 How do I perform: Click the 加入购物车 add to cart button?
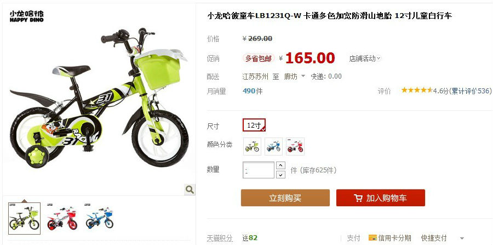(381, 198)
